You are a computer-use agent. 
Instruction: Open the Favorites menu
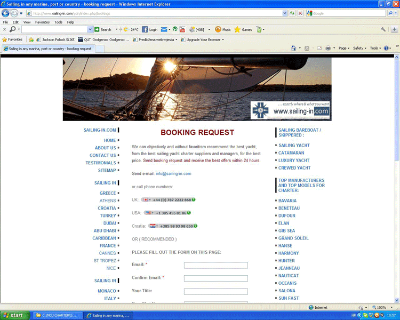pos(42,22)
